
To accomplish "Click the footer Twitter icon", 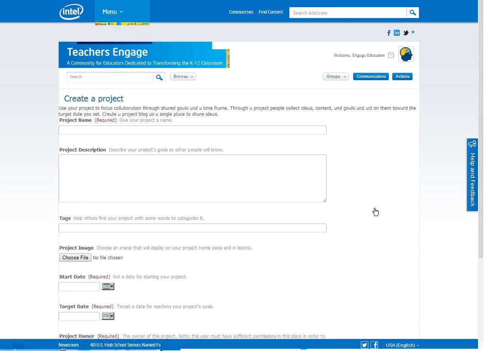I will [x=365, y=345].
